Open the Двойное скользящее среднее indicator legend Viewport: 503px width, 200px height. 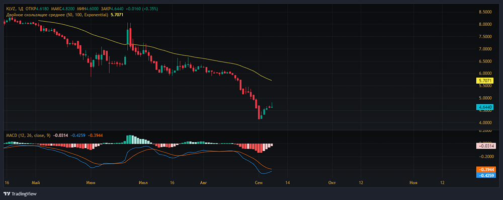pos(57,15)
